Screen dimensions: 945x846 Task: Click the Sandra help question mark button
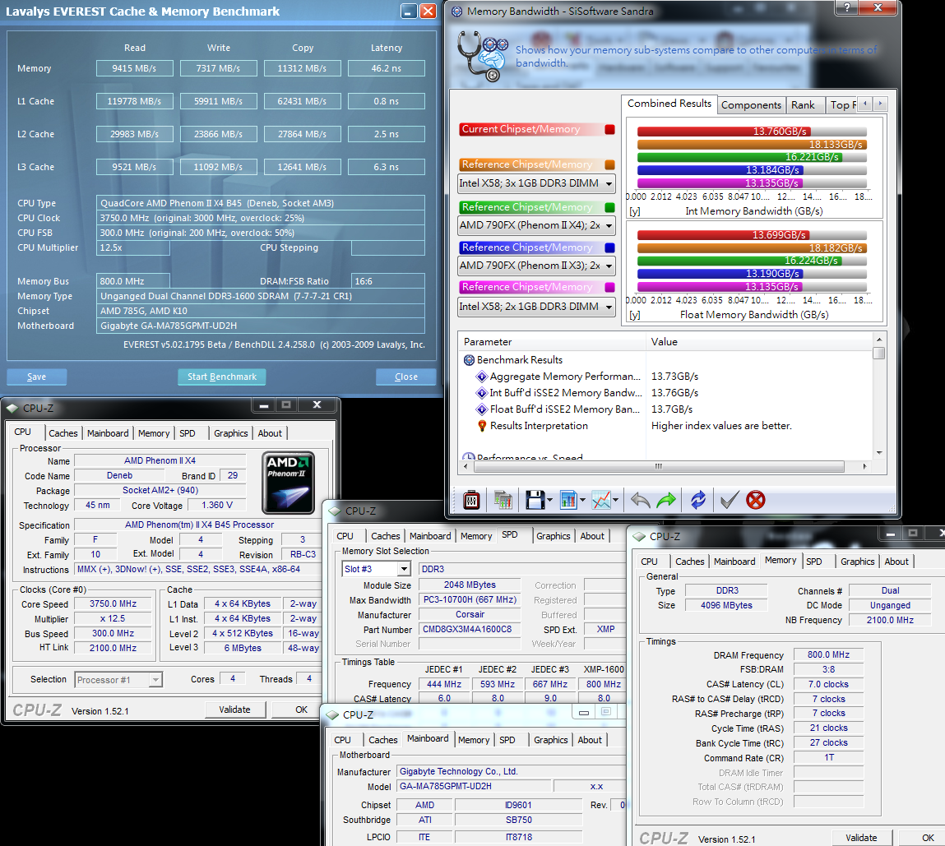pos(847,8)
